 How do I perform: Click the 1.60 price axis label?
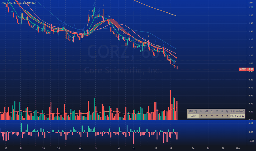pyautogui.click(x=251, y=15)
